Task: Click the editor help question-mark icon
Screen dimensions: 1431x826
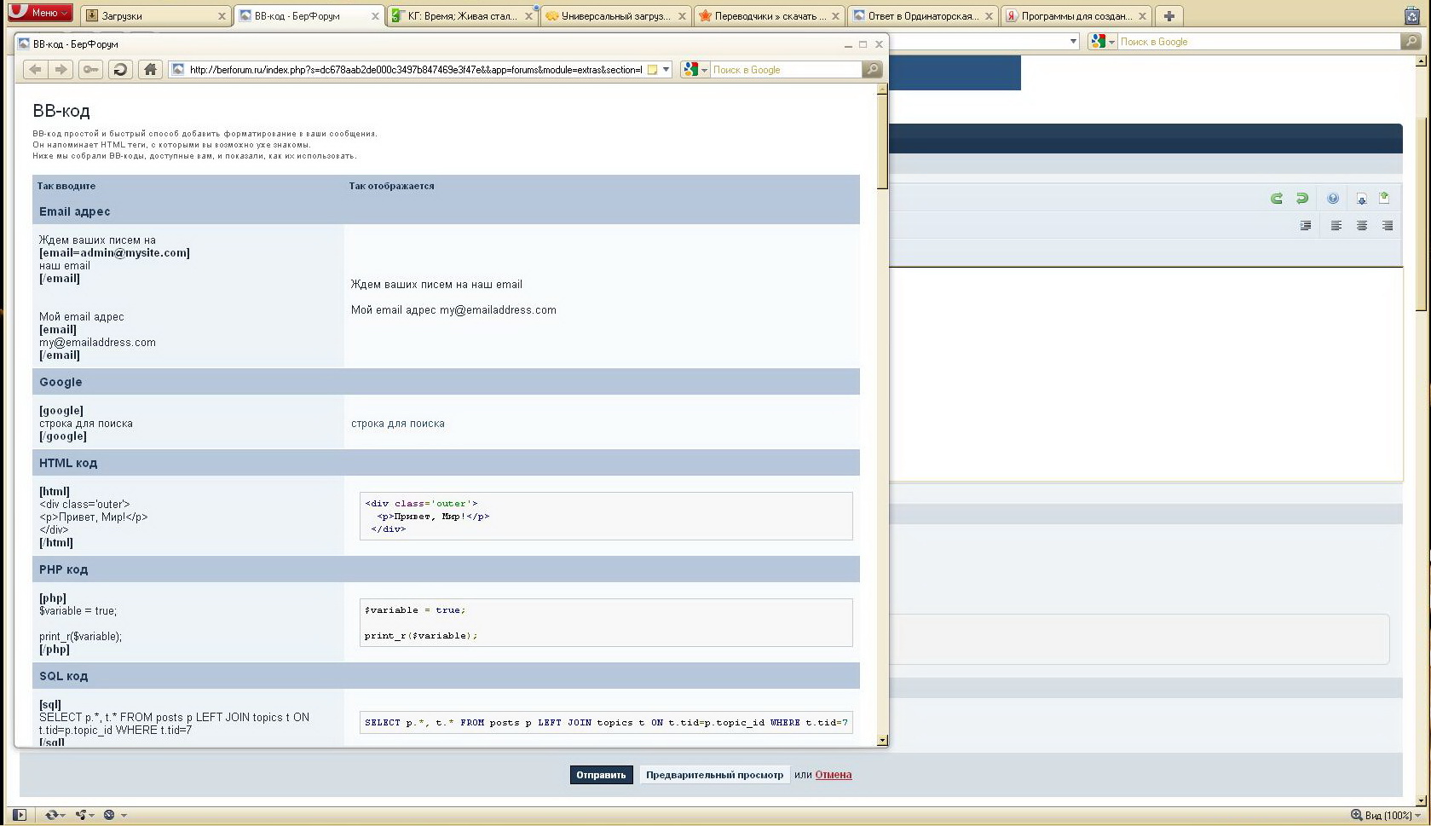Action: click(1333, 199)
